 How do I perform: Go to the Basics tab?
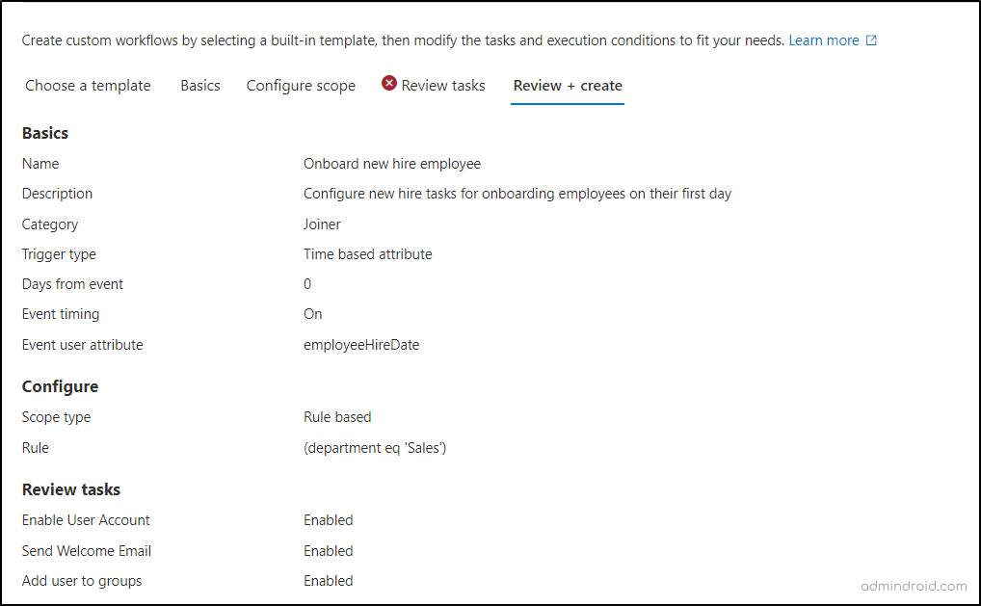[x=200, y=86]
